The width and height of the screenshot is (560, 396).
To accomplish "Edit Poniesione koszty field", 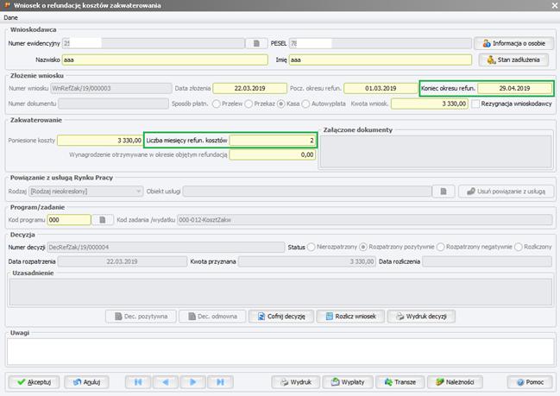I will point(100,141).
